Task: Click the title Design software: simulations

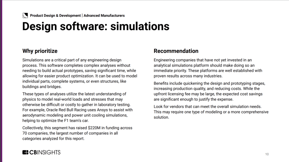Action: tap(96, 26)
